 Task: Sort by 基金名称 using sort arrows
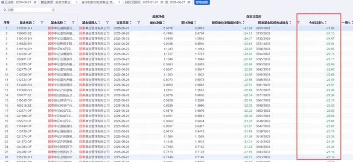(65, 23)
